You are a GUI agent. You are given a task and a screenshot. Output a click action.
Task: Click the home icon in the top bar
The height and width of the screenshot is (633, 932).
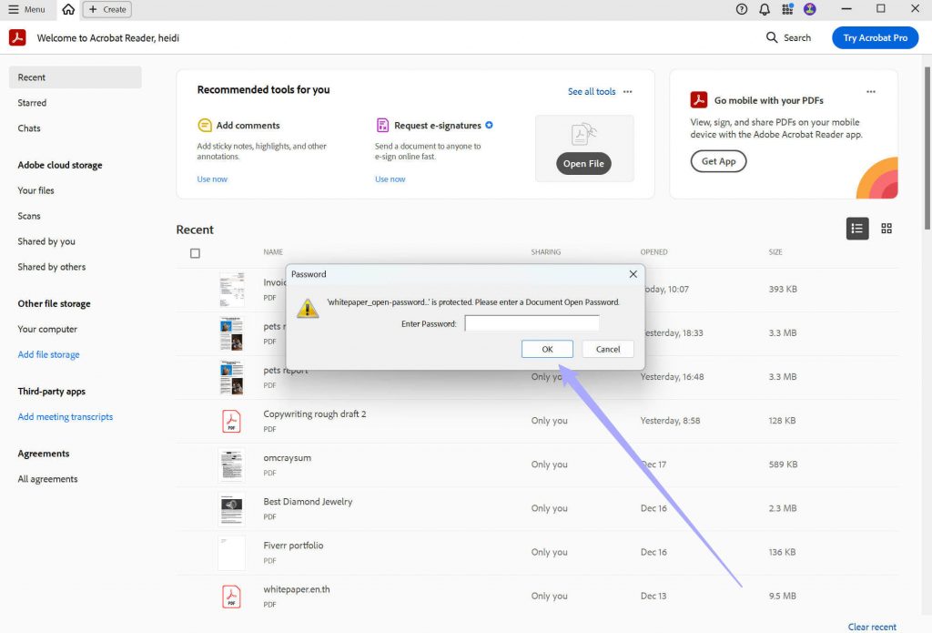[x=68, y=9]
